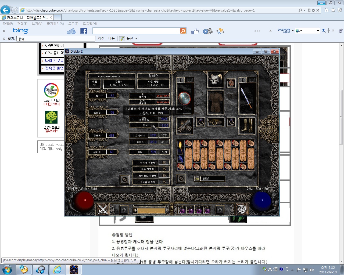The image size is (344, 275).
Task: Click the horned skull helmet in the head slot
Action: [x=216, y=79]
